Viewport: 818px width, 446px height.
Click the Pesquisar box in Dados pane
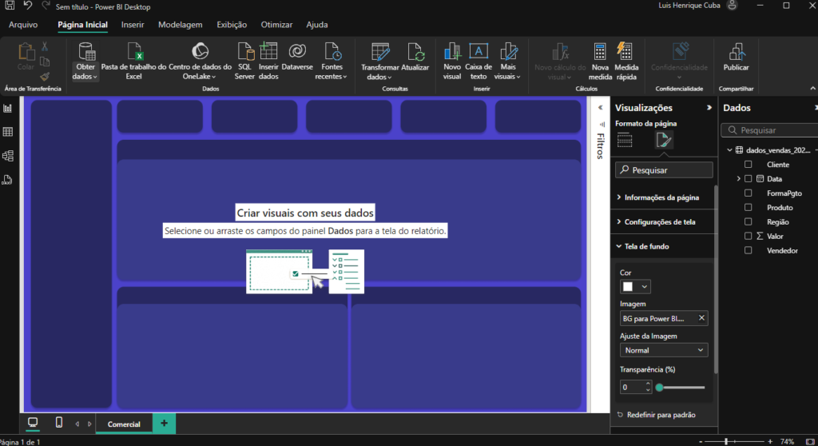[770, 130]
